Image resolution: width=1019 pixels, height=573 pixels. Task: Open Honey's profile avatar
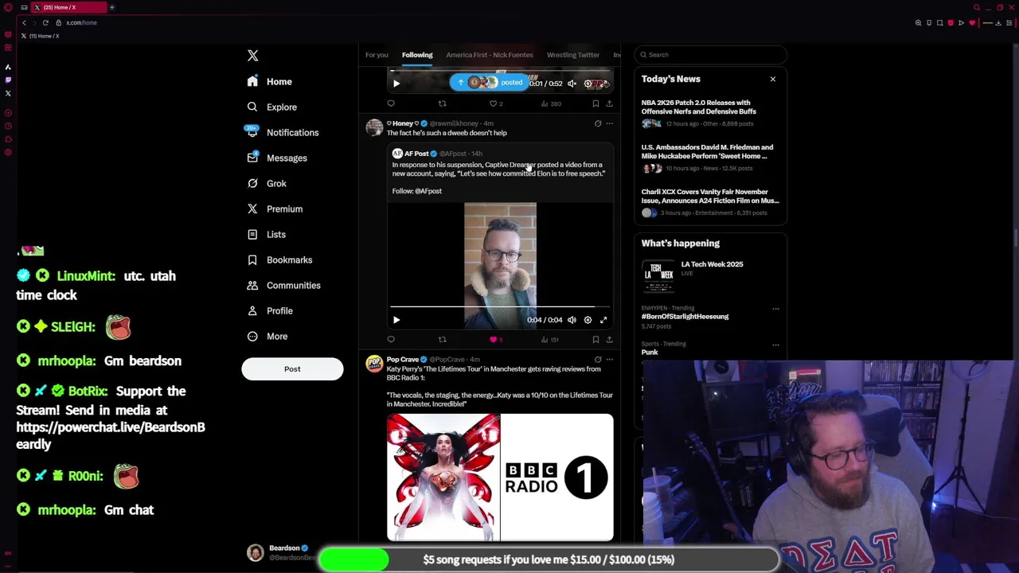(374, 127)
